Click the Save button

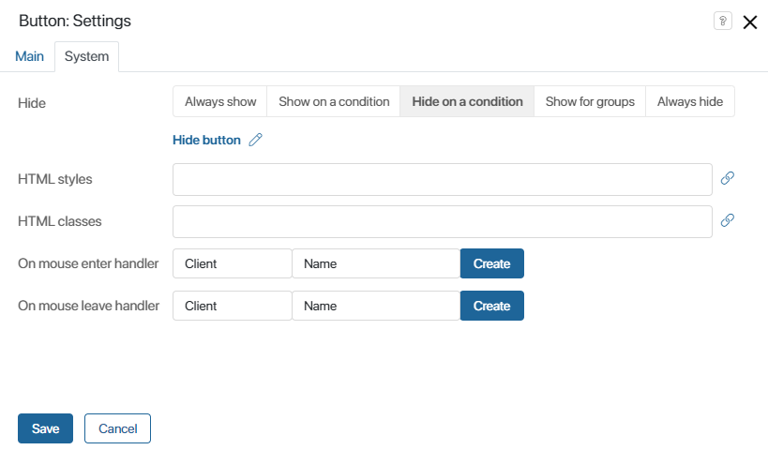coord(45,428)
